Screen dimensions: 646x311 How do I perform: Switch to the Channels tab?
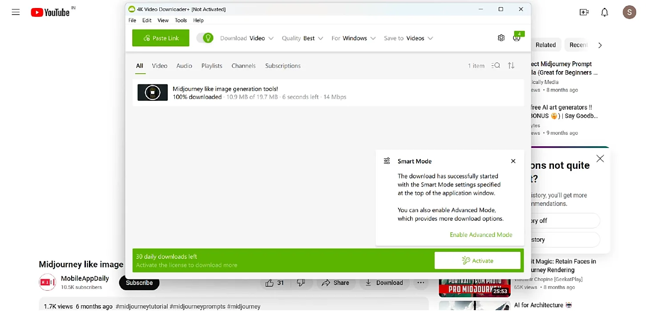[243, 66]
